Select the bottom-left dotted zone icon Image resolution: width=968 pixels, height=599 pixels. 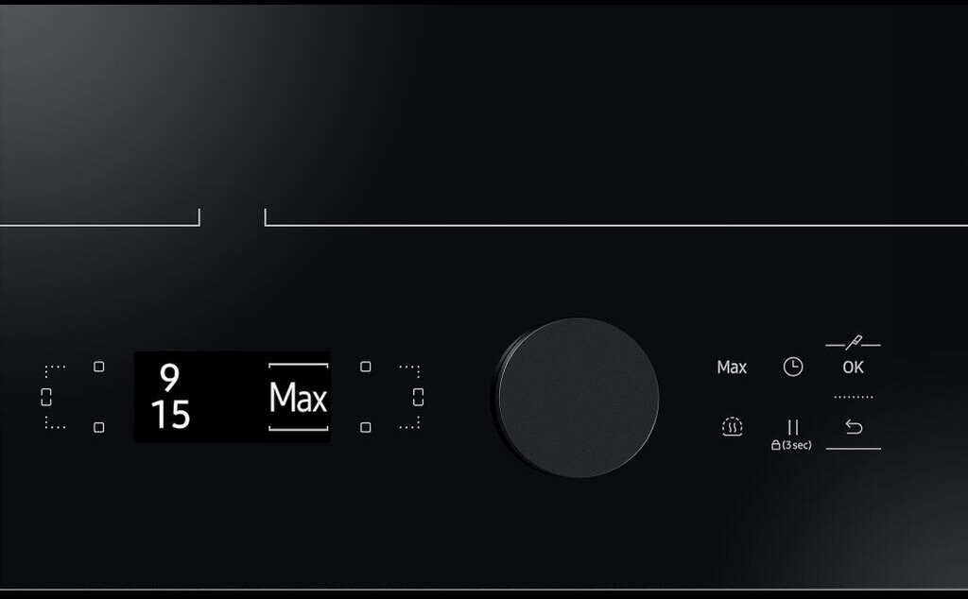[54, 422]
